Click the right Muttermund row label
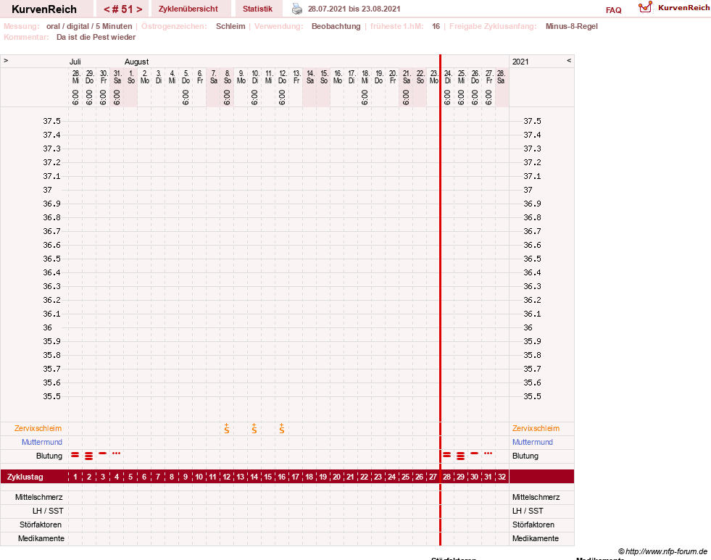Screen dimensions: 711x560 click(532, 442)
